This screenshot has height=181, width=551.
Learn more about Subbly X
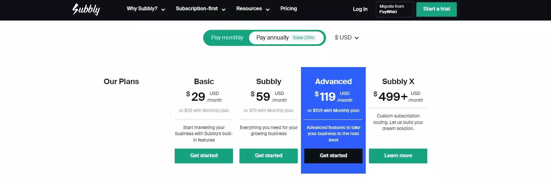[x=398, y=156]
